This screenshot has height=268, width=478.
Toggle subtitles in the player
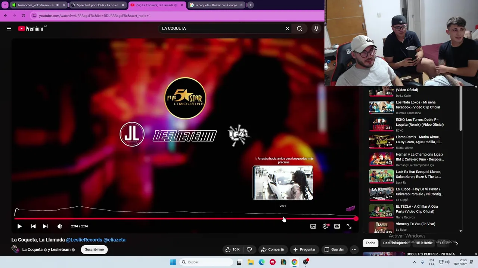313,226
